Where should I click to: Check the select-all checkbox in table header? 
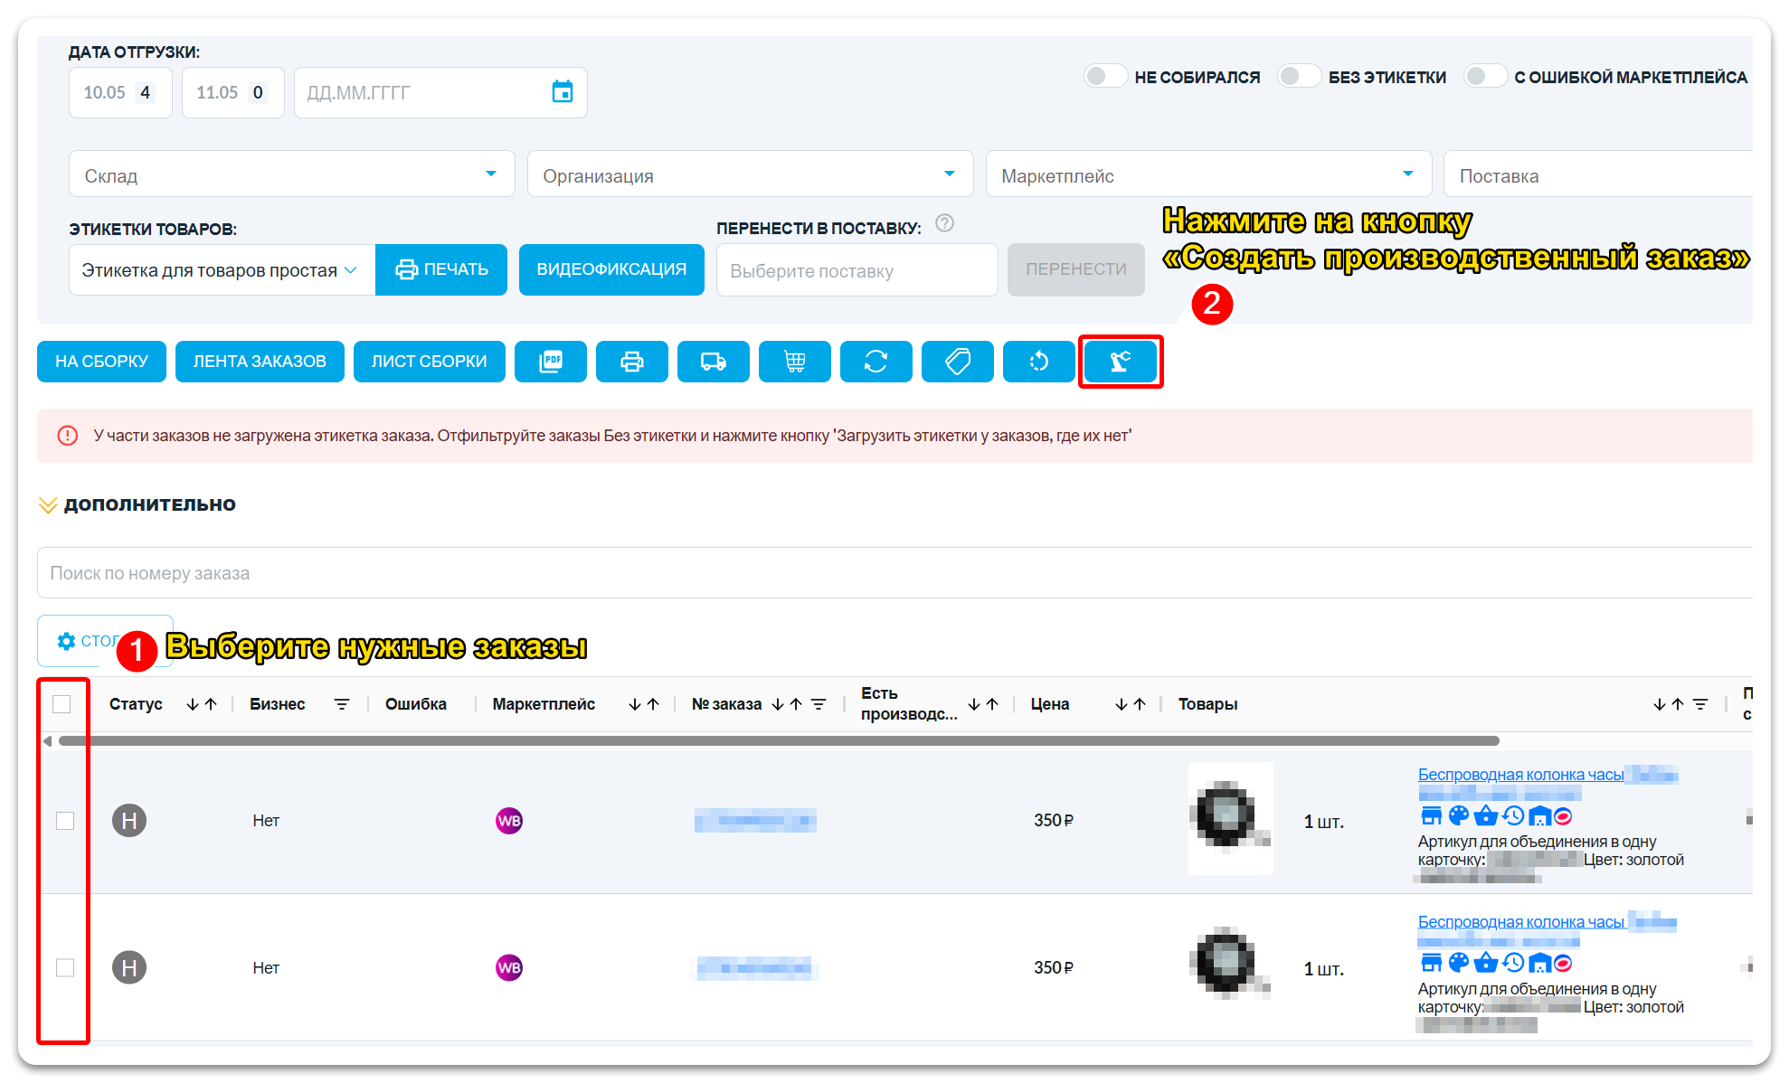tap(62, 704)
